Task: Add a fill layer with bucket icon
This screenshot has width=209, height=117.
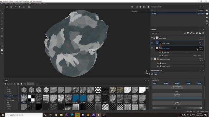Action: 194,33
